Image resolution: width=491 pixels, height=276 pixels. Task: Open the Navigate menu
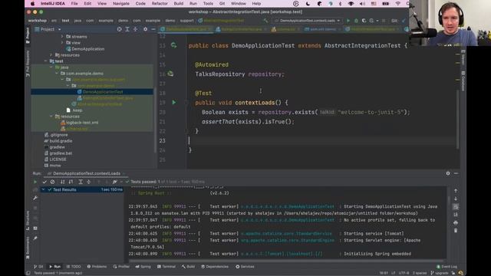[121, 3]
